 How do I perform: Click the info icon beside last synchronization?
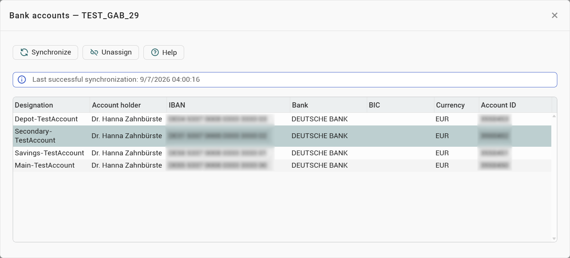tap(22, 80)
